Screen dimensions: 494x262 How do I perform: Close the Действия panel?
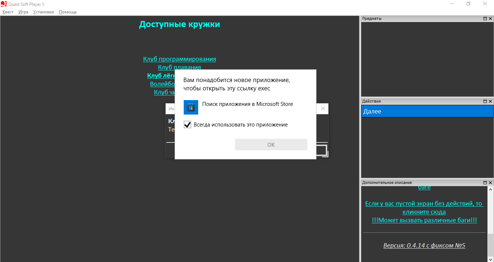(490, 102)
